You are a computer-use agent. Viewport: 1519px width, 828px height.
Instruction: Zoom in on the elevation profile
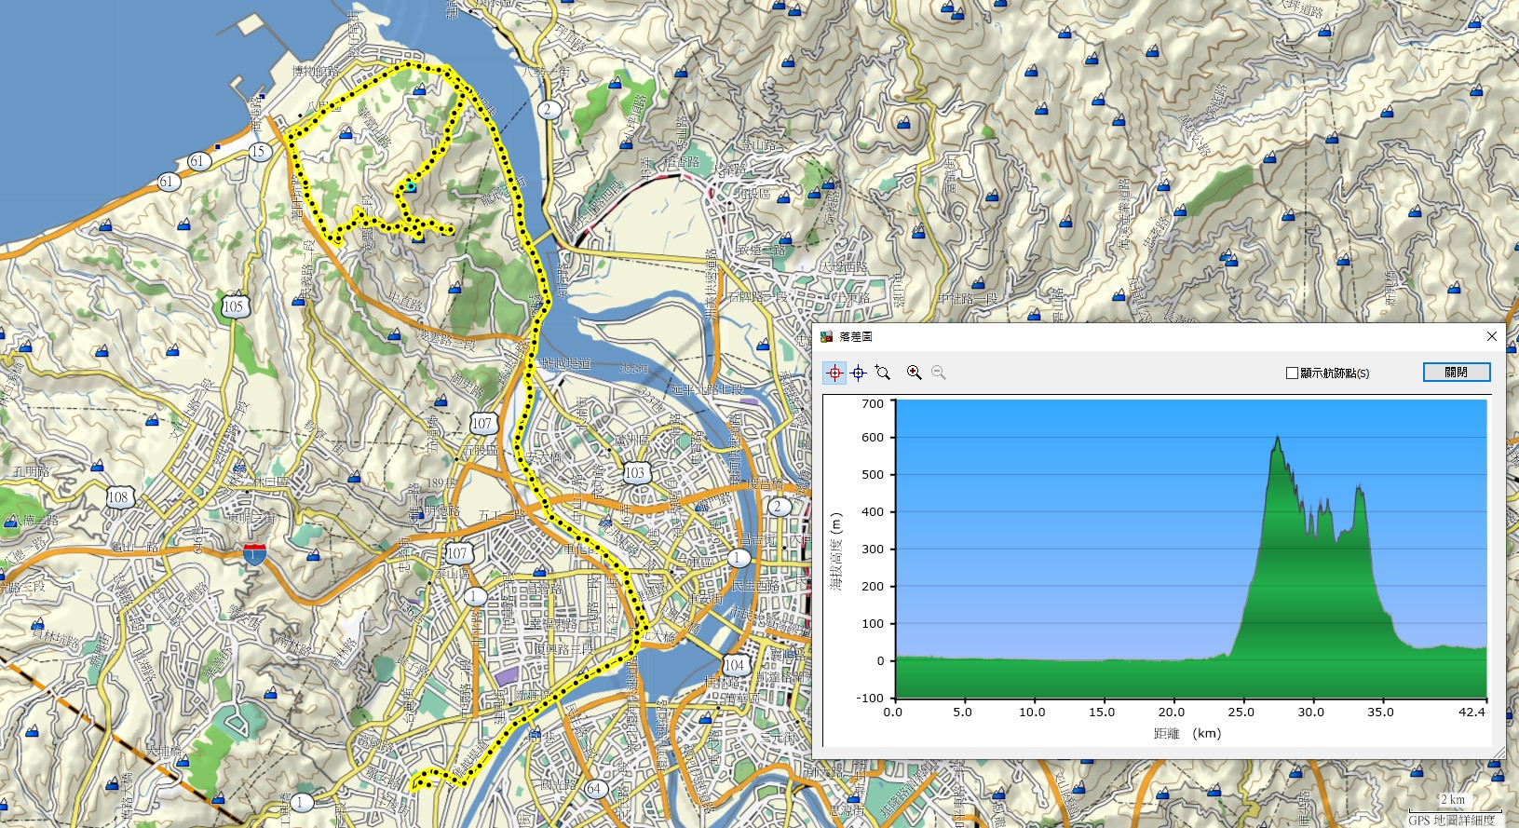pos(915,373)
